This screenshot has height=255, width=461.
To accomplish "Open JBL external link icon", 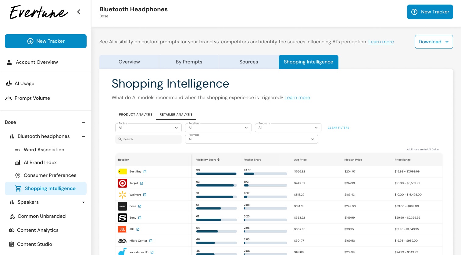I will [x=138, y=229].
